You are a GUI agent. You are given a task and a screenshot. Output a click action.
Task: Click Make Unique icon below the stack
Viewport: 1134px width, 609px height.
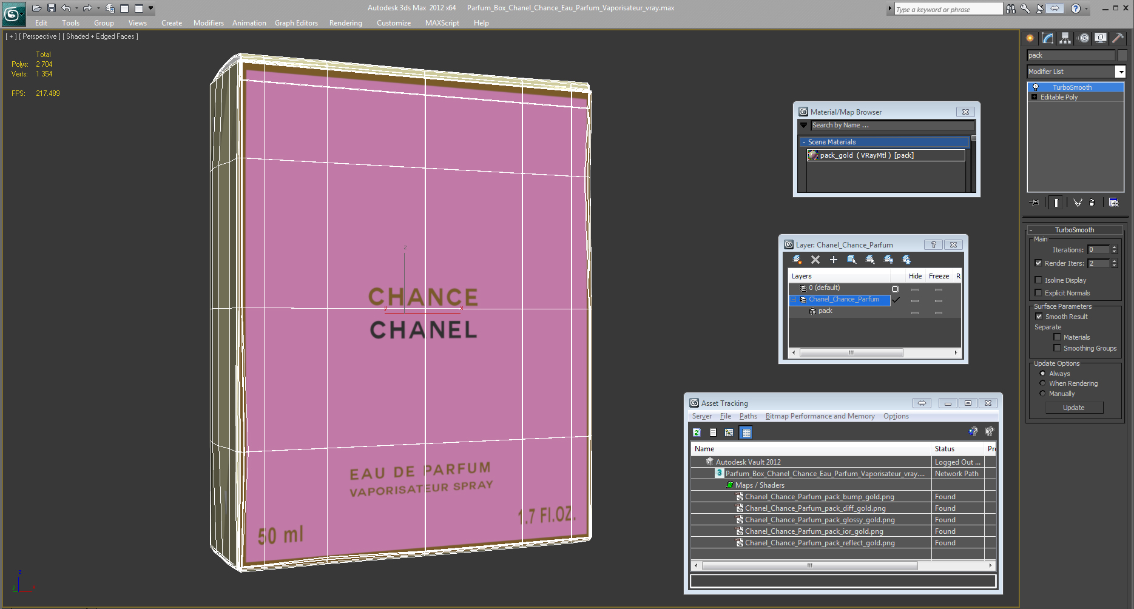[1078, 203]
